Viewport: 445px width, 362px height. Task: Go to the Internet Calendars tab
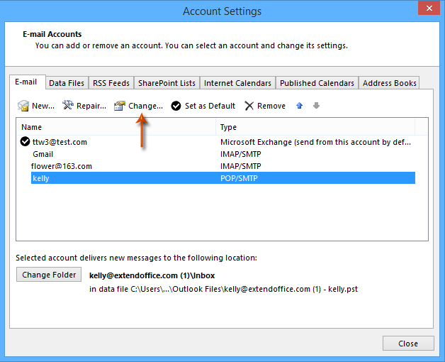tap(237, 83)
